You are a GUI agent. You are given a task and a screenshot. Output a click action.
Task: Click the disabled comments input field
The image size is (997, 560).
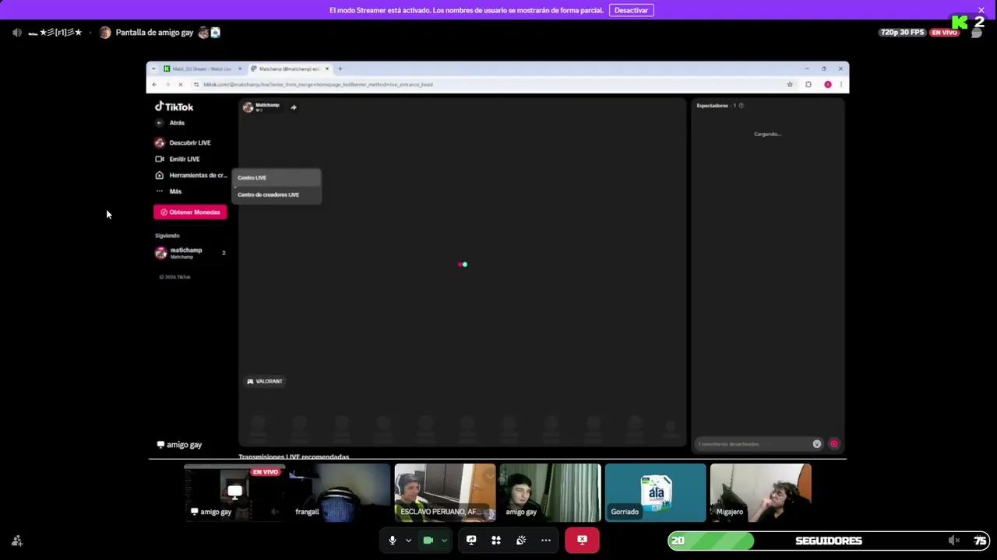coord(752,443)
